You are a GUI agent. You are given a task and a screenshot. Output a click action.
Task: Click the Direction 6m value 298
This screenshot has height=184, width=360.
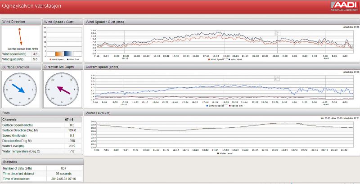(x=72, y=141)
